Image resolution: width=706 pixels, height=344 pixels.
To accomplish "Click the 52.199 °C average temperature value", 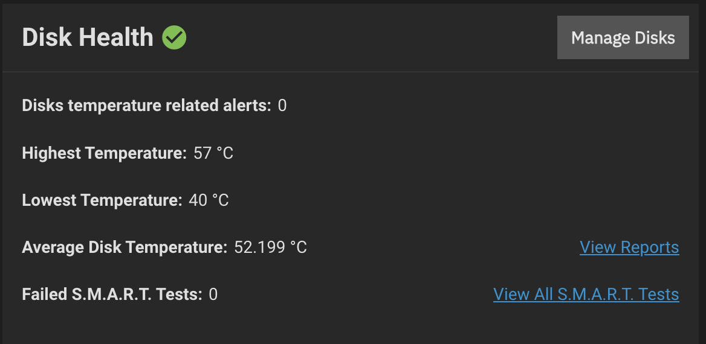I will pyautogui.click(x=270, y=247).
